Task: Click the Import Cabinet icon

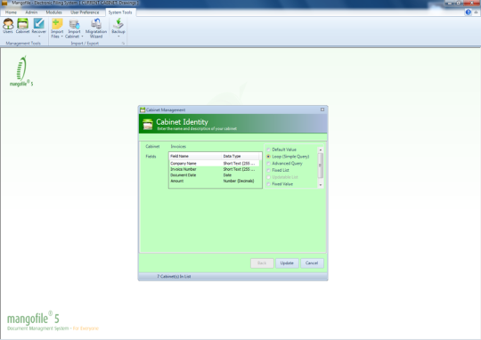Action: (x=74, y=24)
